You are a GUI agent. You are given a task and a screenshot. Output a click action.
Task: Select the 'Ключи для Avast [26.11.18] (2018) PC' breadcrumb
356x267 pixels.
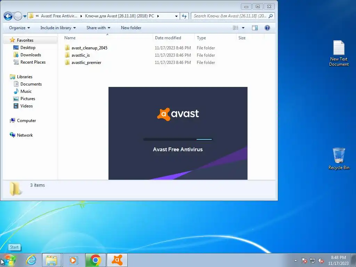[x=120, y=16]
